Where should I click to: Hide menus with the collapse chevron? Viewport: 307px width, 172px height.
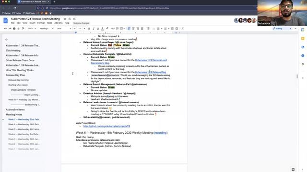(x=295, y=29)
